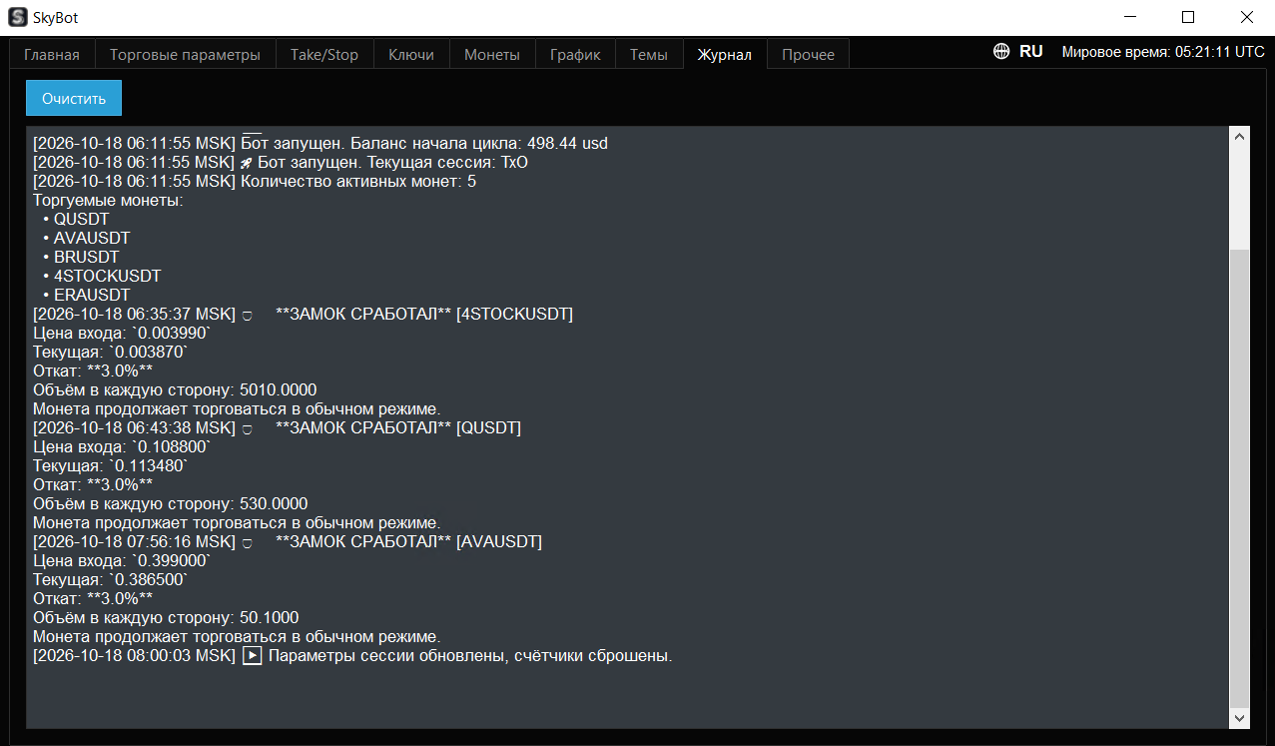1275x746 pixels.
Task: Switch to the График tab
Action: (x=575, y=55)
